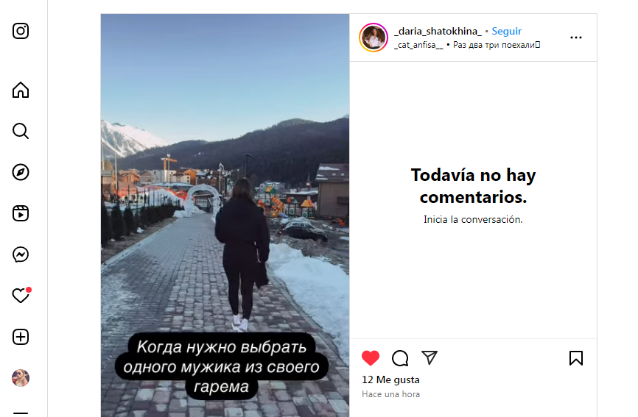Create a new post with plus icon
638x417 pixels.
(21, 337)
